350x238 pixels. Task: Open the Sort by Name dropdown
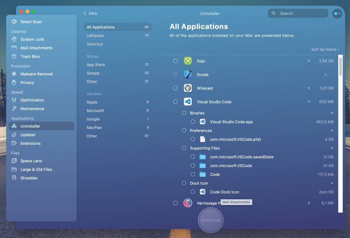click(325, 49)
